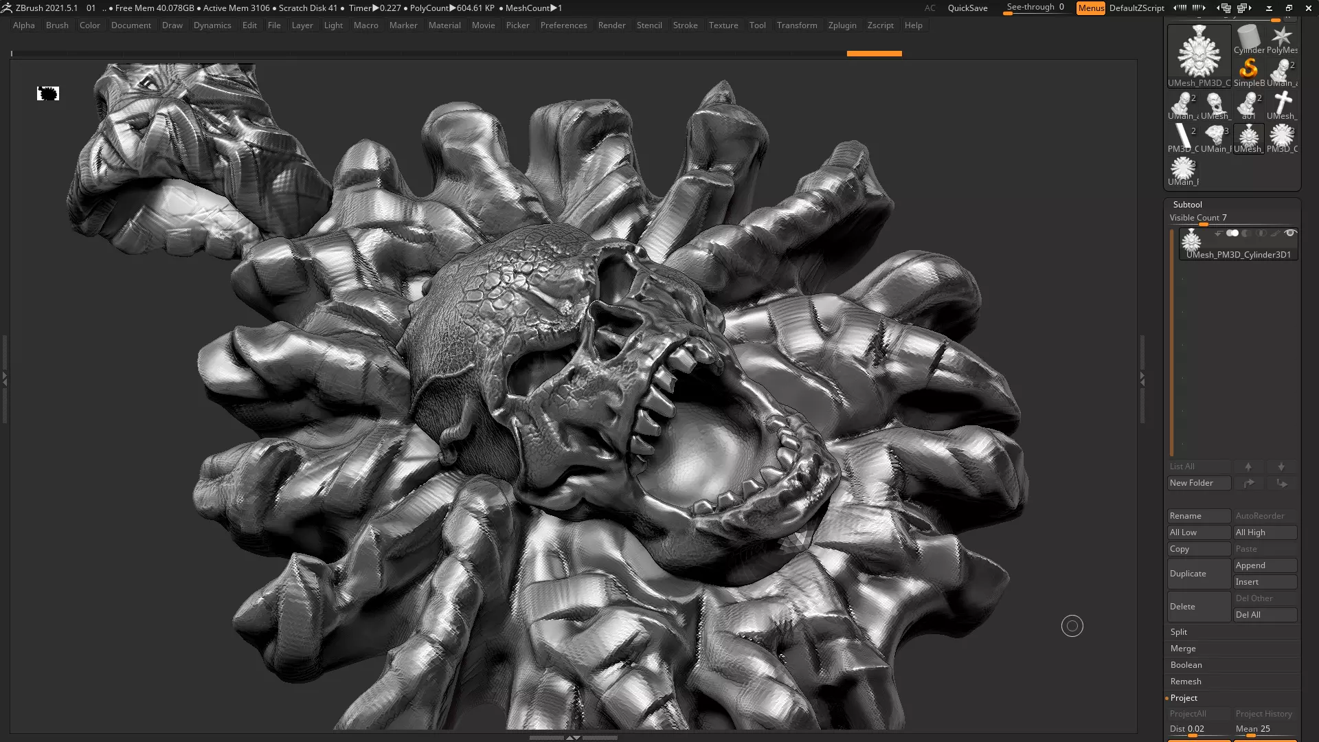Choose the SimpleBrush tool icon

coord(1248,71)
